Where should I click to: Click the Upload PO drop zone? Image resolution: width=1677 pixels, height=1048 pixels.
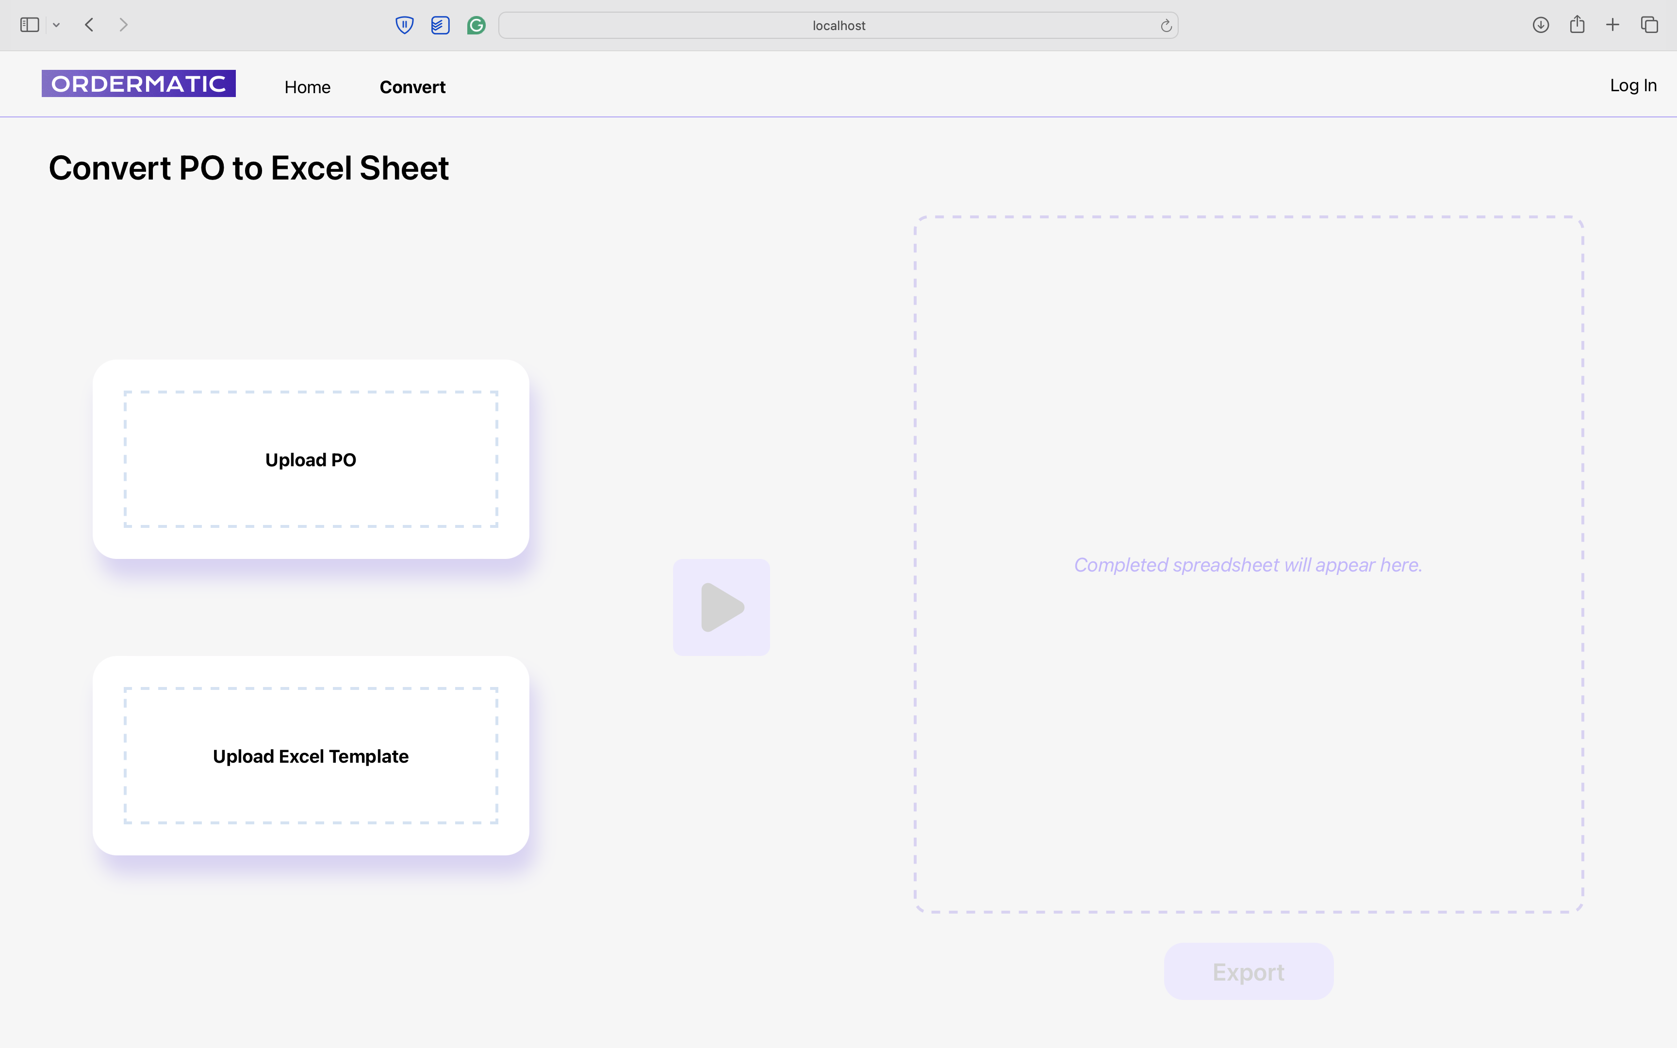[311, 459]
